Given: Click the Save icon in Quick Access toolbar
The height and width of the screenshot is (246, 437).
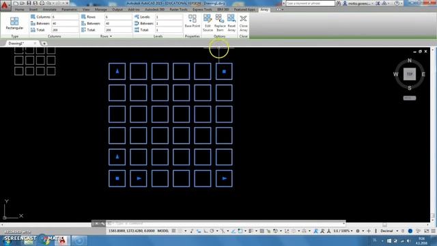Looking at the screenshot, I should [x=29, y=3].
